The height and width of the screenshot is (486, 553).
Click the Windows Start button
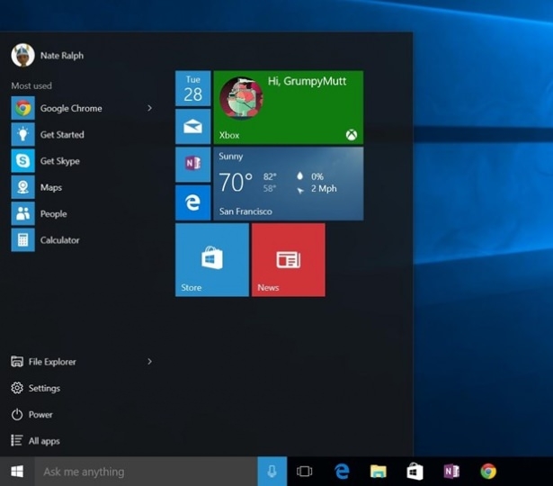coord(16,472)
